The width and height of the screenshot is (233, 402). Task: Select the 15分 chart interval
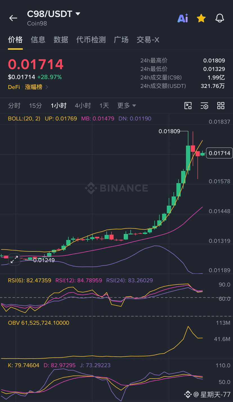point(35,106)
